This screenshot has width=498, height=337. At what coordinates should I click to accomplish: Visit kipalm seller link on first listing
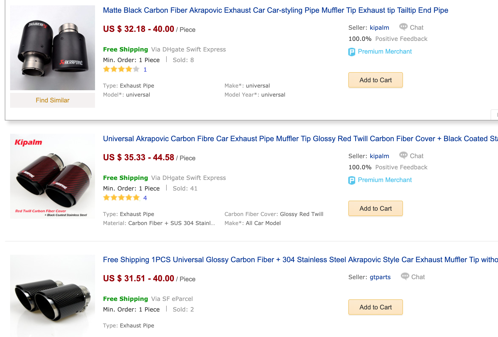coord(379,28)
